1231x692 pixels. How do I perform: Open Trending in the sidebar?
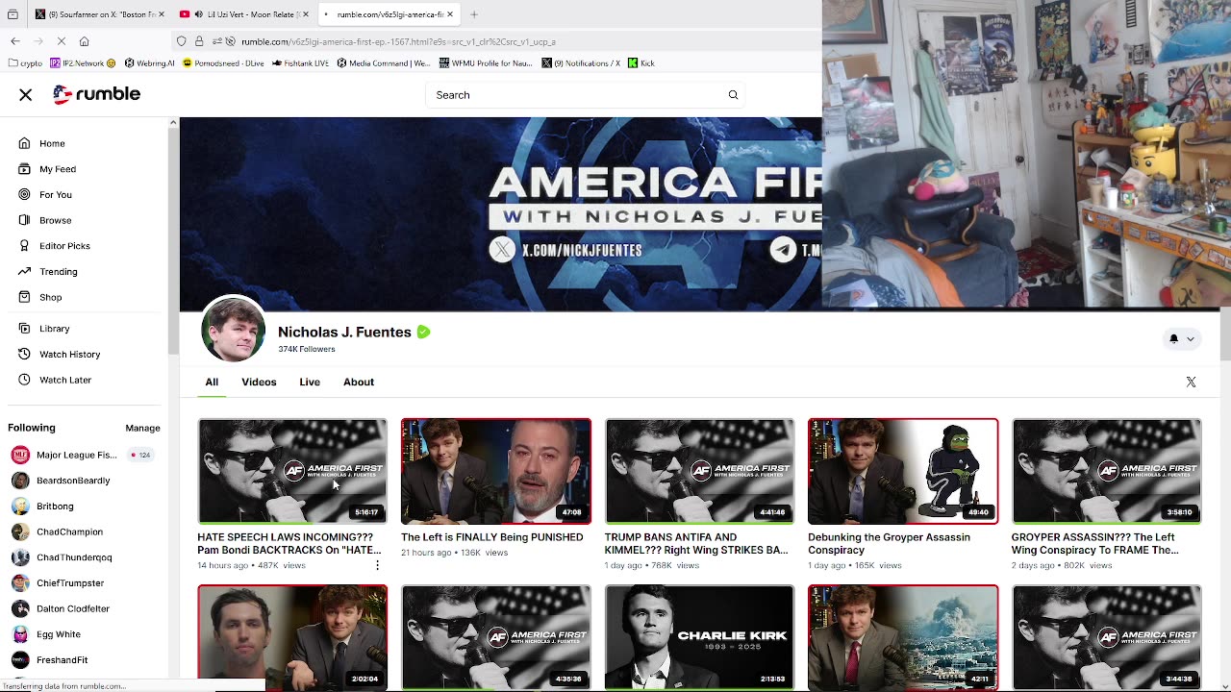click(59, 272)
